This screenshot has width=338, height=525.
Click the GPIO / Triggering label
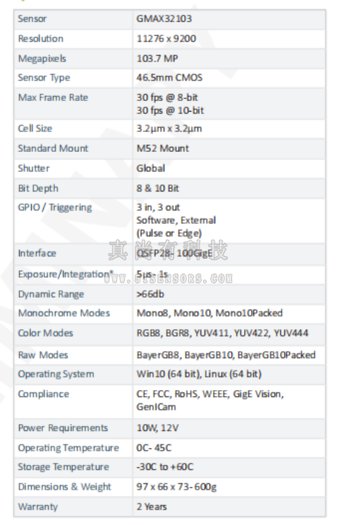[54, 208]
